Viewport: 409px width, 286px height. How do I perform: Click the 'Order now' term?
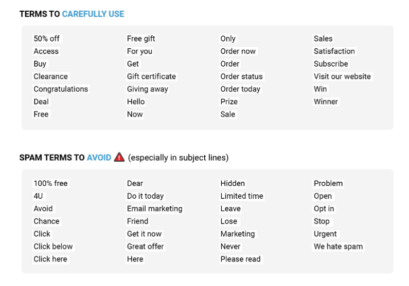(x=238, y=51)
